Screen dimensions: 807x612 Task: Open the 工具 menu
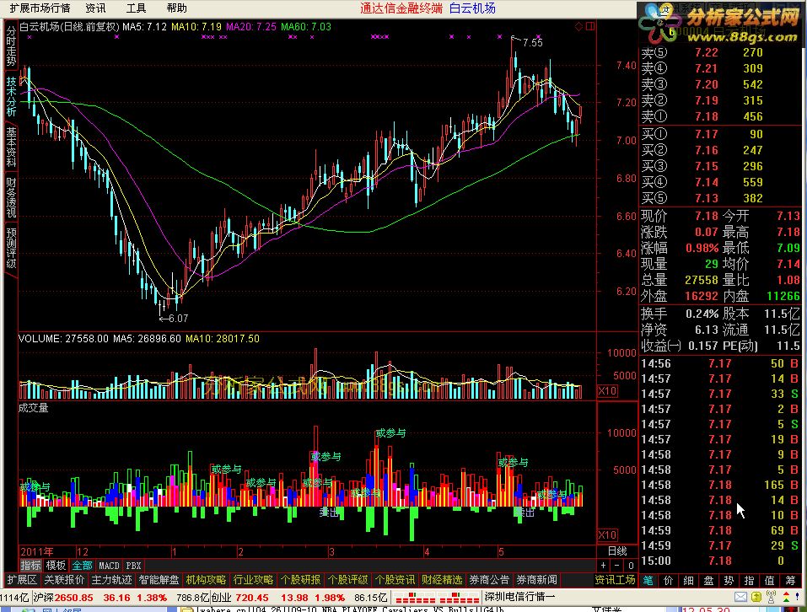point(136,8)
